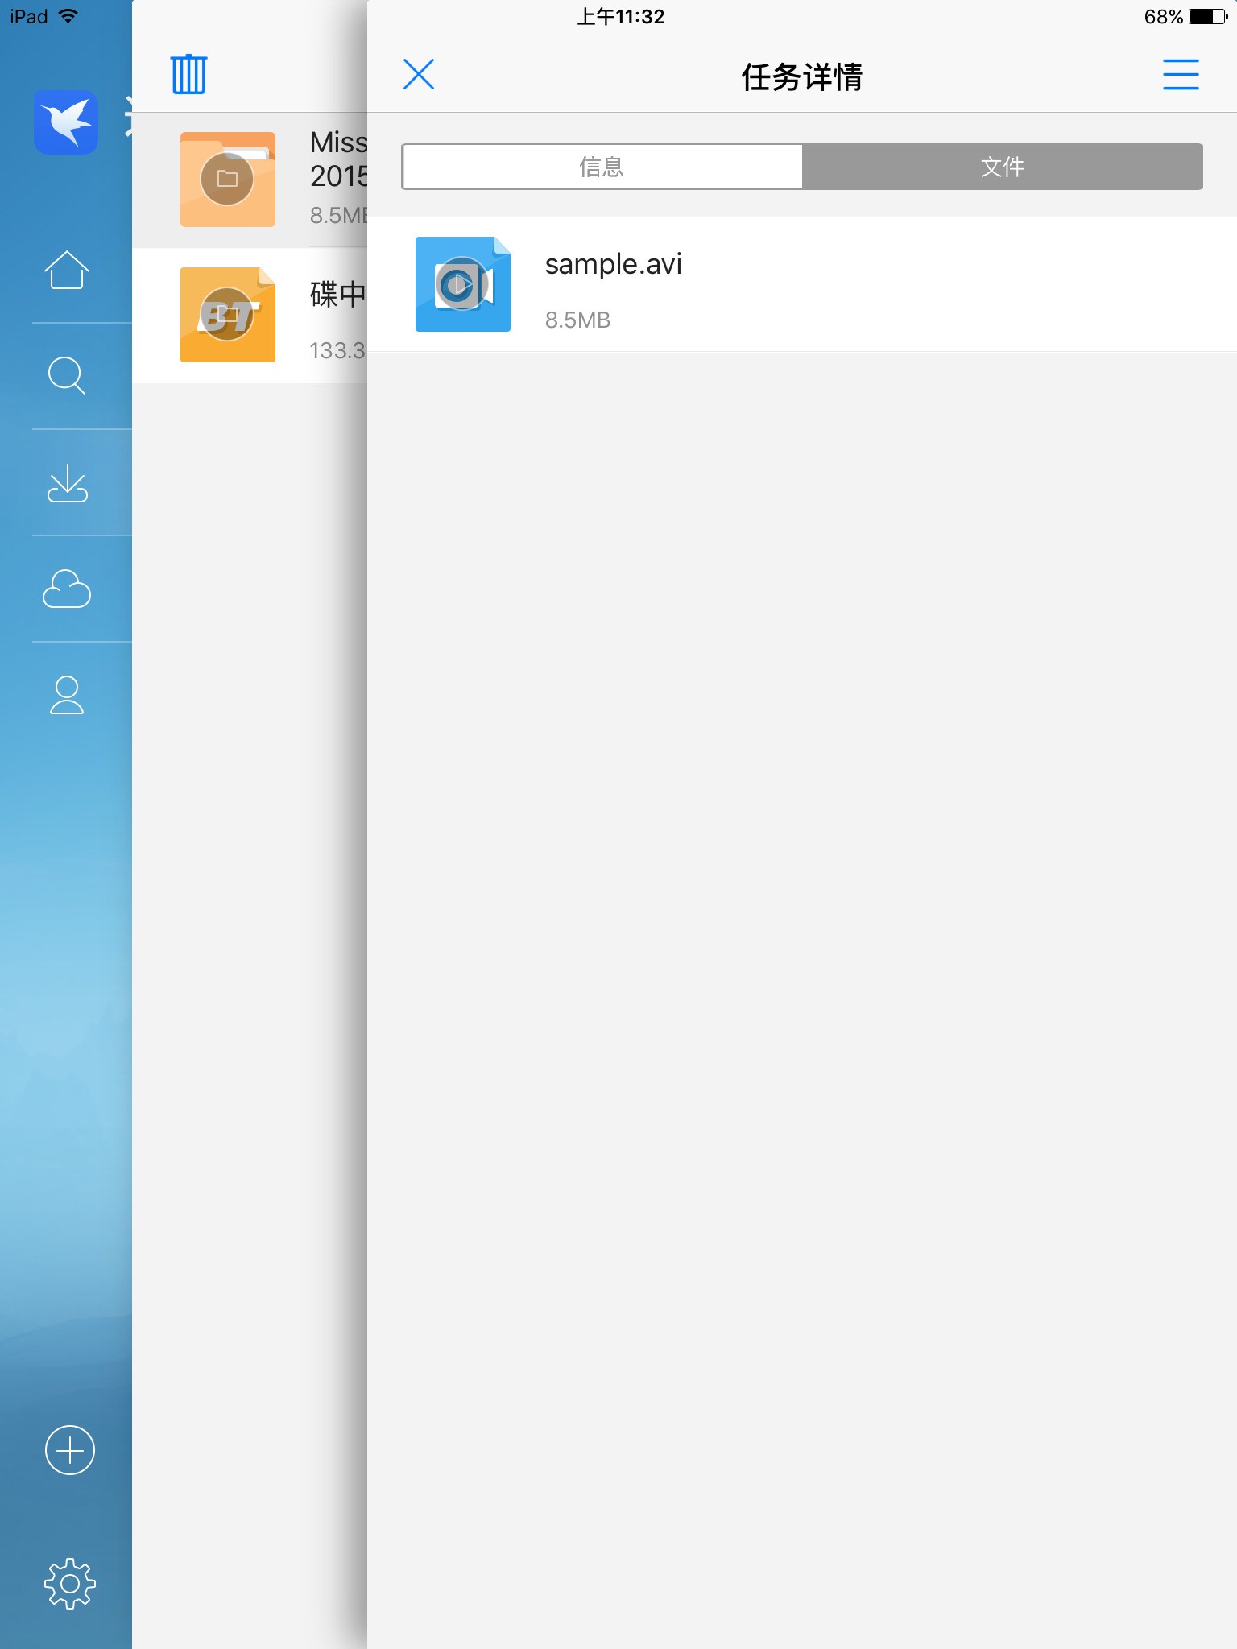
Task: Close the 任务详情 panel with X
Action: [x=419, y=74]
